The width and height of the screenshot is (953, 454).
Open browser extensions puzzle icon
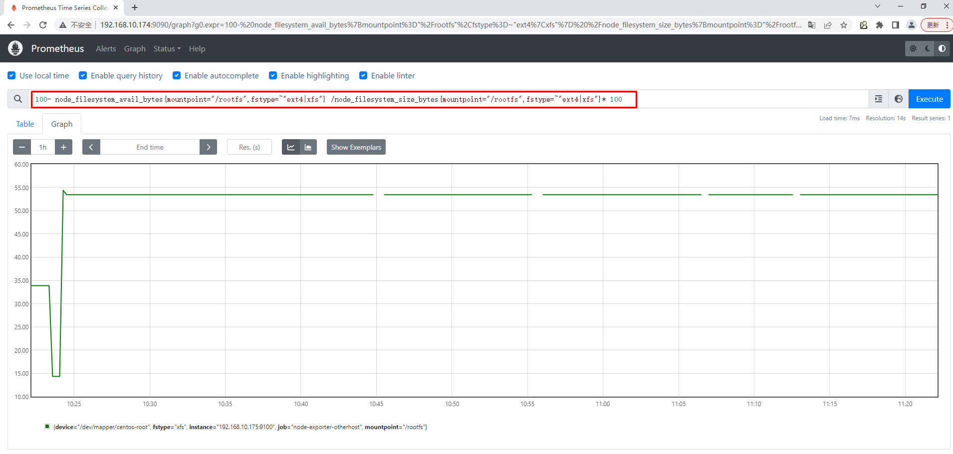[x=880, y=25]
